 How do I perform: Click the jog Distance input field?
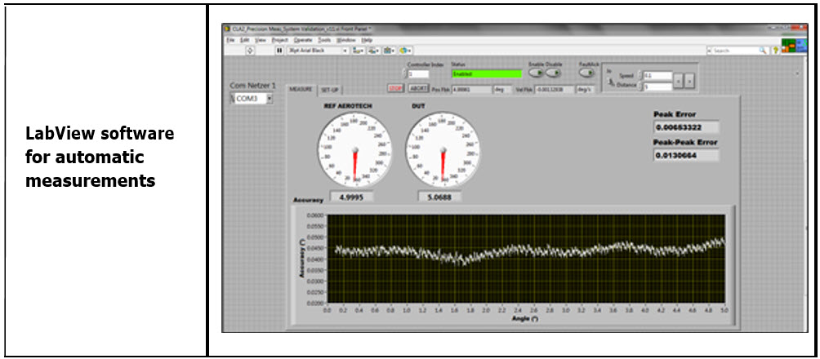tap(658, 87)
